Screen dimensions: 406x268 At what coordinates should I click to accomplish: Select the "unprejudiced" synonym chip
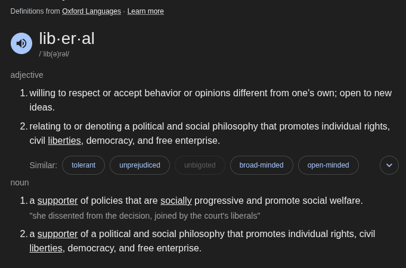140,165
